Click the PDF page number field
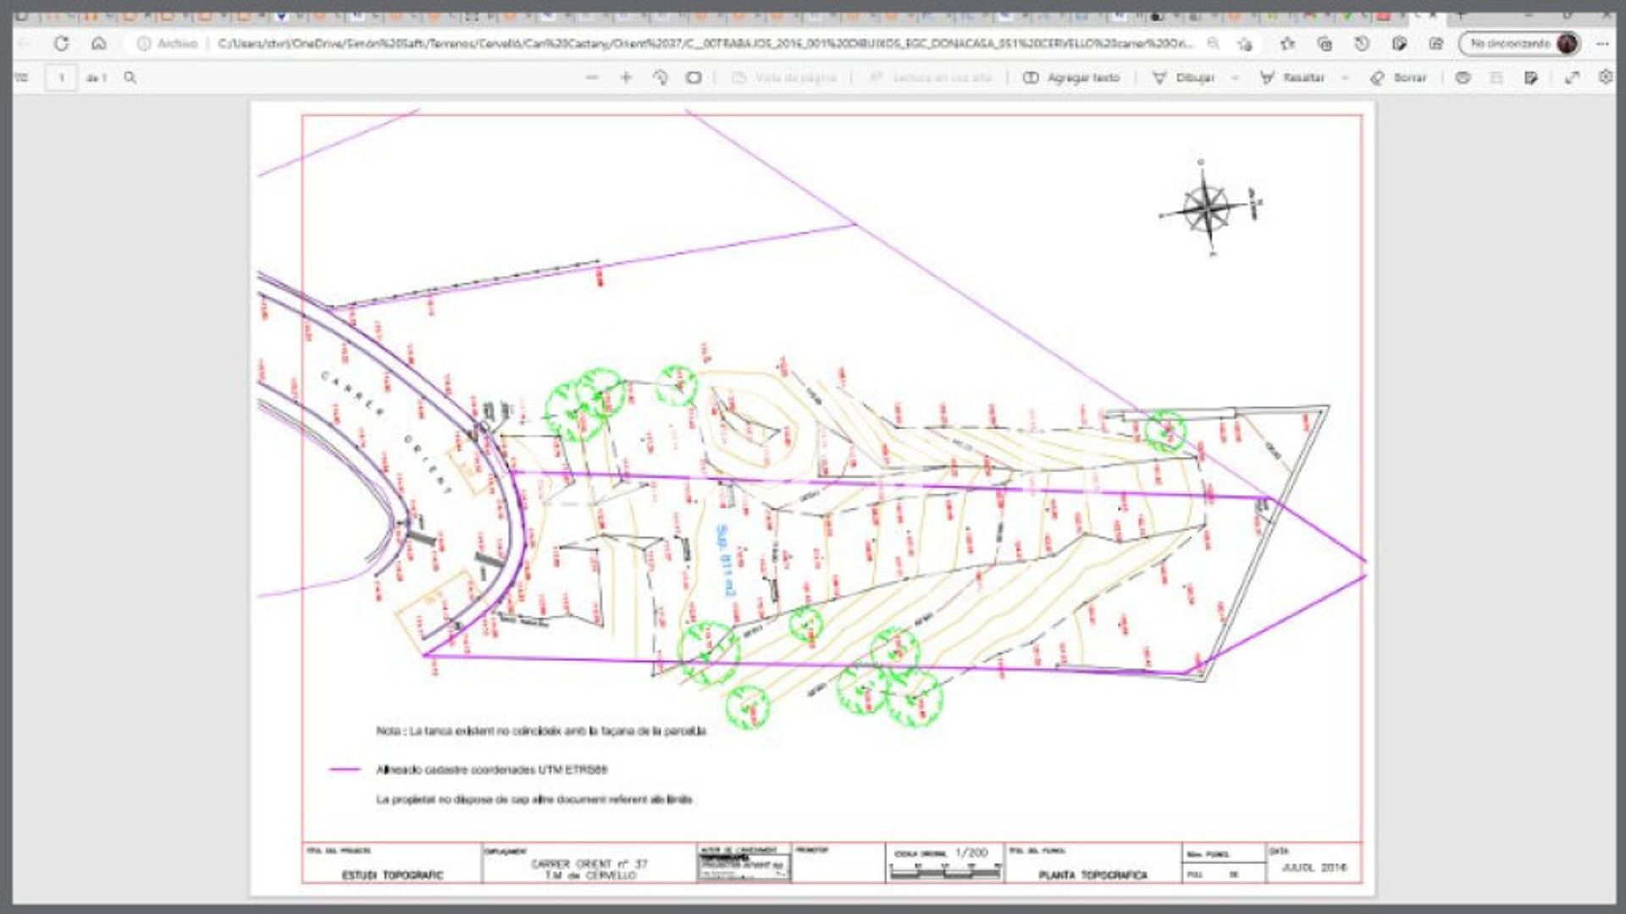Screen dimensions: 1626x914 tap(61, 77)
